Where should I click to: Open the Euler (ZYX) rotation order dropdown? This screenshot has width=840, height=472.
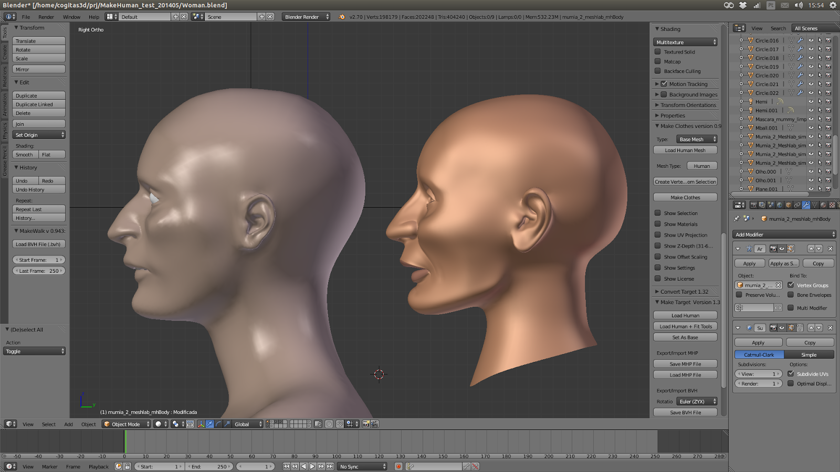[697, 401]
